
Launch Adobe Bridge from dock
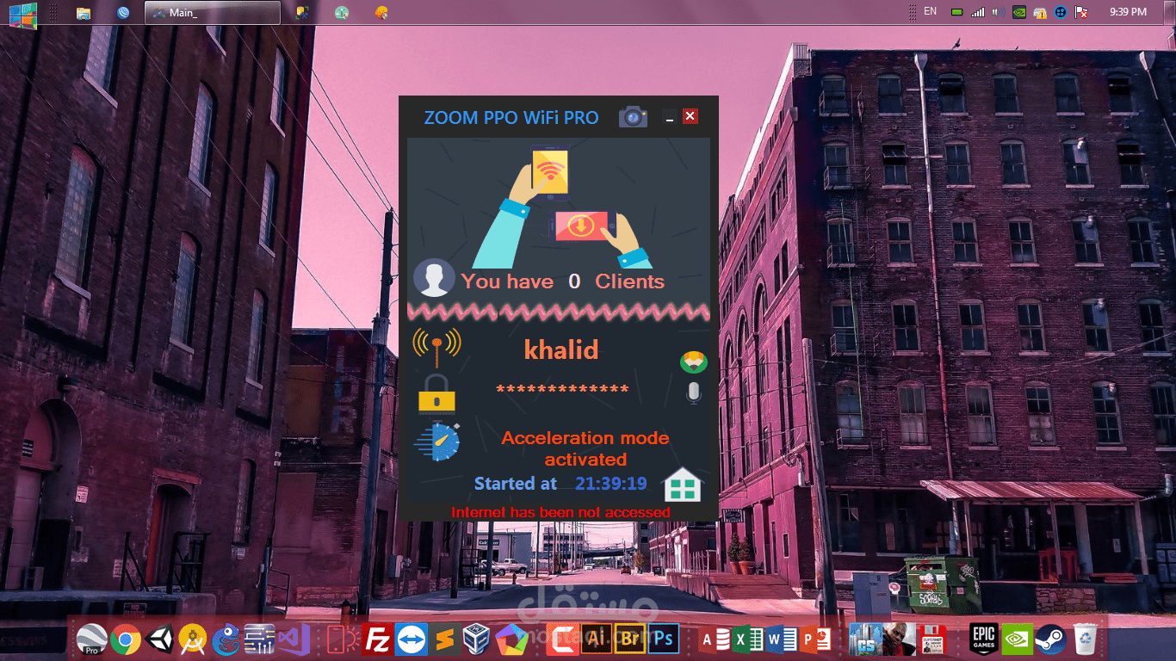pyautogui.click(x=630, y=639)
